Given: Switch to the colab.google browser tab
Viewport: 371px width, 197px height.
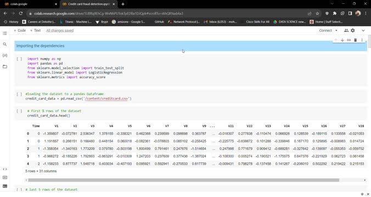Looking at the screenshot, I should pos(30,4).
